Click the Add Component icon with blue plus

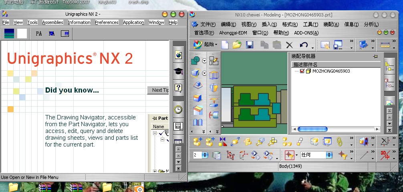(197, 142)
